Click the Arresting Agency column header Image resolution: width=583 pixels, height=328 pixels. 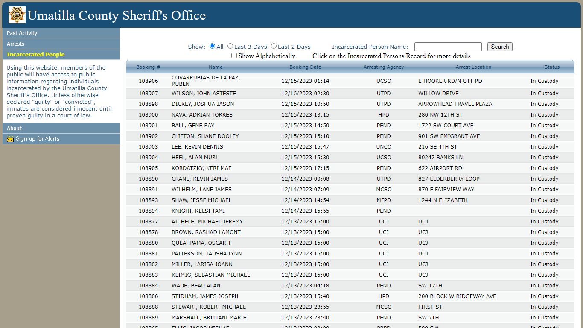pyautogui.click(x=383, y=67)
